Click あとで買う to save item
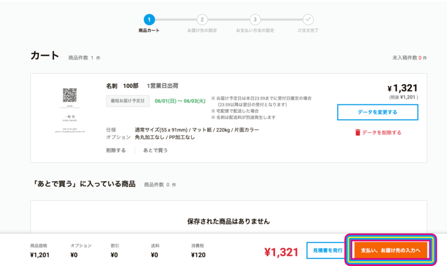The height and width of the screenshot is (266, 447). click(155, 150)
